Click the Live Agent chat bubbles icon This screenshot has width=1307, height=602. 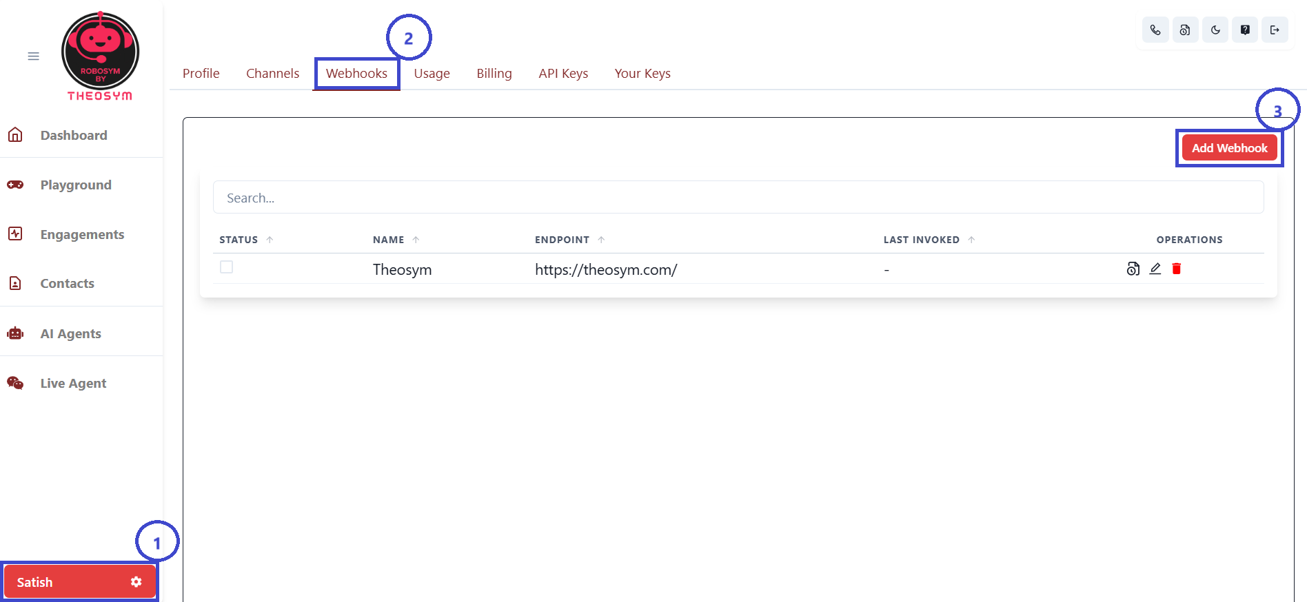click(15, 383)
